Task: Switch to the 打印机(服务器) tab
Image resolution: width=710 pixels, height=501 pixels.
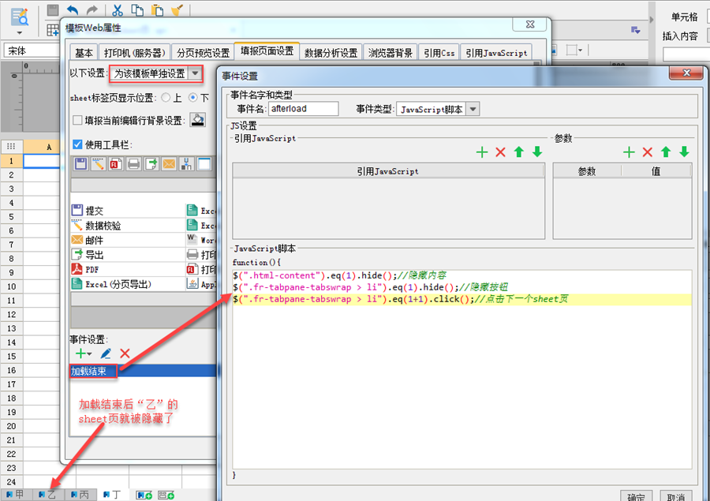Action: pos(134,53)
